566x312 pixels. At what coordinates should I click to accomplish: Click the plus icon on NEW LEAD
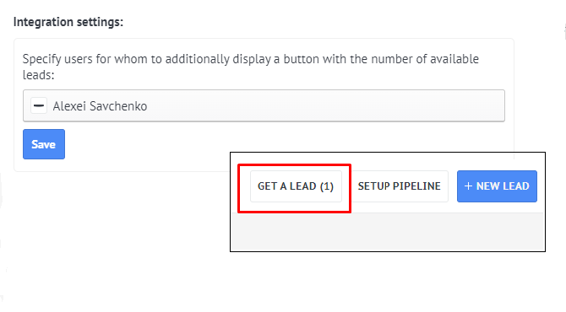coord(468,186)
